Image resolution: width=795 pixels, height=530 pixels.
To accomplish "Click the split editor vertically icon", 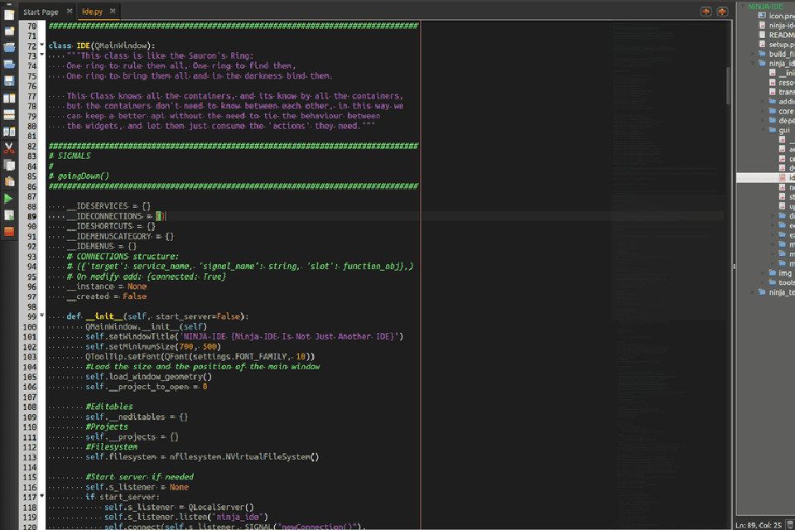I will [x=9, y=99].
